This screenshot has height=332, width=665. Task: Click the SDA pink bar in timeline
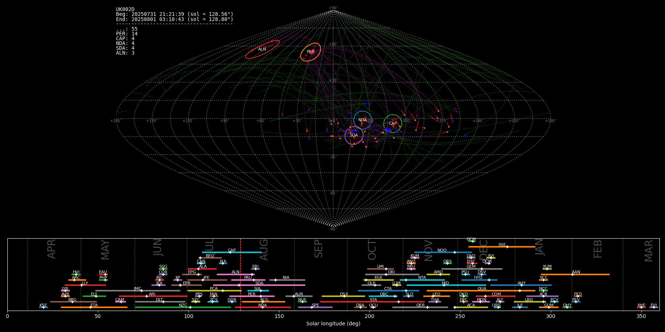coord(259,285)
